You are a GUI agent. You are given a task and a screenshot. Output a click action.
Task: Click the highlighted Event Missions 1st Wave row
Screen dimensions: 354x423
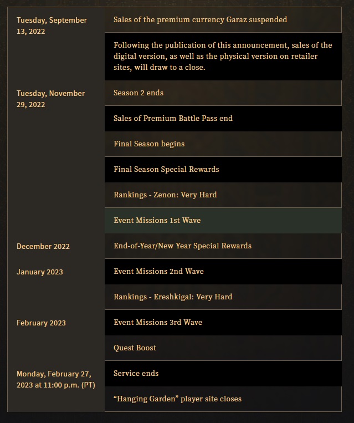click(223, 221)
